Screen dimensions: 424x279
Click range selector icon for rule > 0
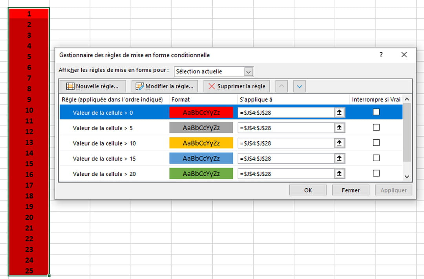pos(339,113)
